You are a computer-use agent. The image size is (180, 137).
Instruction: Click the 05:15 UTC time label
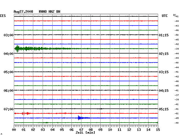point(164,109)
